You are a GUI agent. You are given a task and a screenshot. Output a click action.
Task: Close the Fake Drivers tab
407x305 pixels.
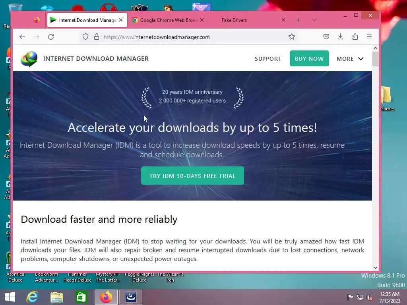click(x=283, y=20)
